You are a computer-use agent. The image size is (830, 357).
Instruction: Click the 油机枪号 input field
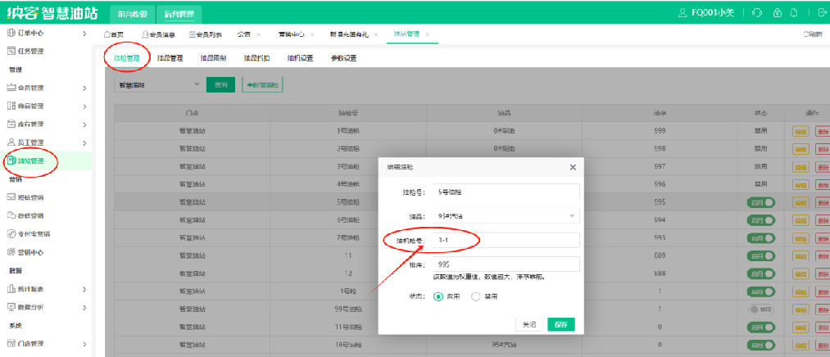point(506,240)
